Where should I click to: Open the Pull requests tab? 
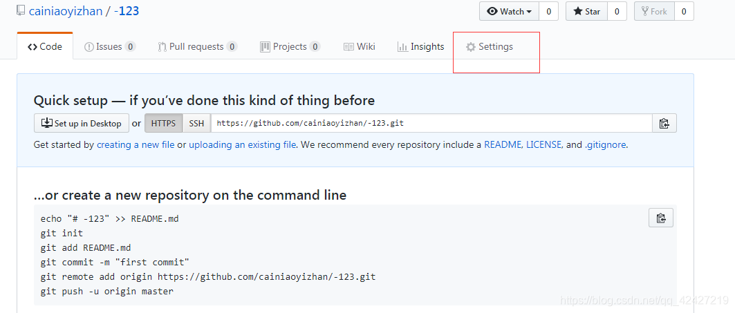point(198,46)
